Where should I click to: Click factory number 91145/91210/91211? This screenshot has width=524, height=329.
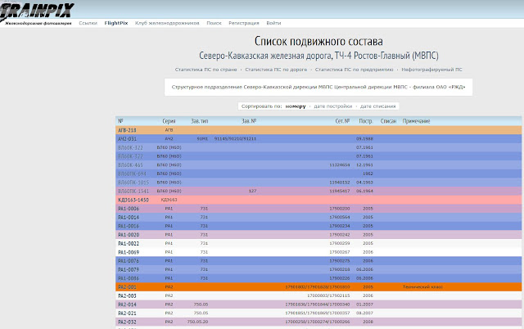pyautogui.click(x=235, y=138)
